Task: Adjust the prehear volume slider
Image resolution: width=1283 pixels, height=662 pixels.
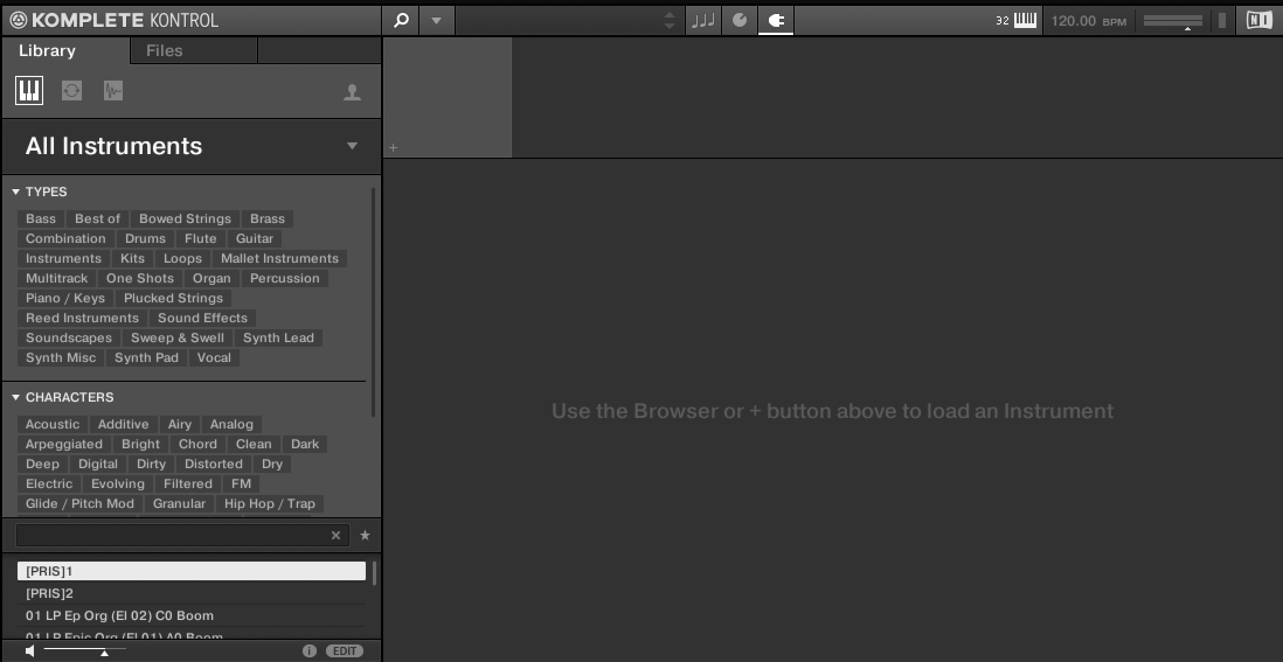Action: click(104, 652)
